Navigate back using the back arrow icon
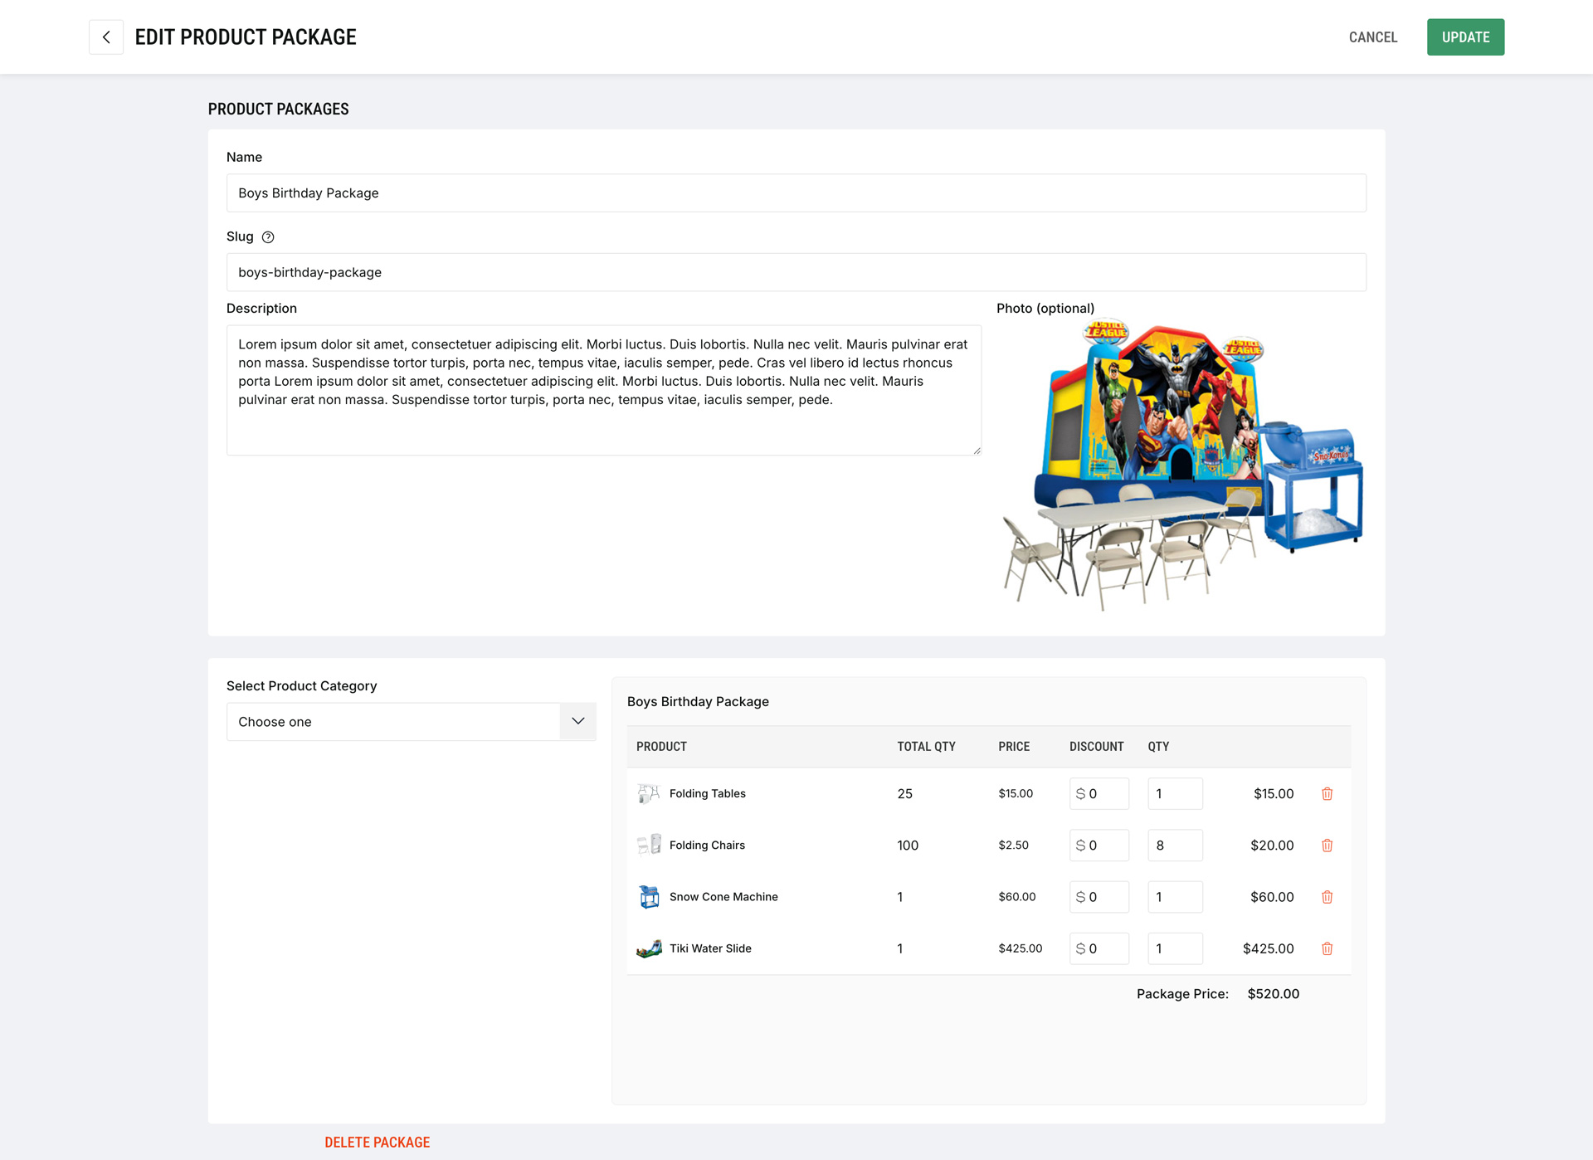Image resolution: width=1593 pixels, height=1160 pixels. click(106, 37)
